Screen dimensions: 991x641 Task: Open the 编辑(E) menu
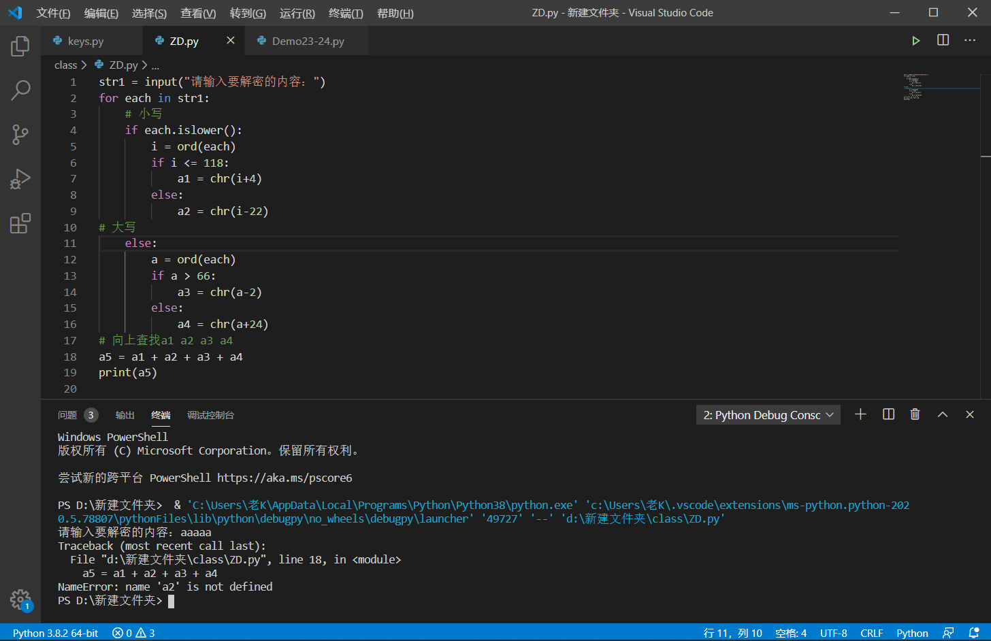click(101, 13)
